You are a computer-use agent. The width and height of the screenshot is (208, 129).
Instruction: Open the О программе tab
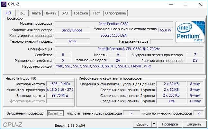[115, 13]
